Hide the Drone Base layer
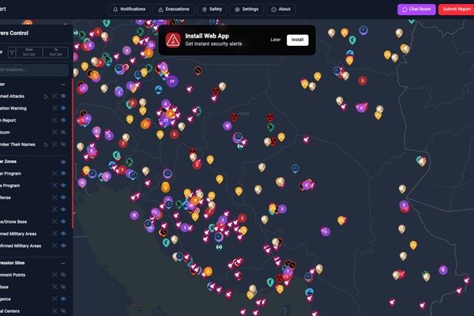 [63, 221]
